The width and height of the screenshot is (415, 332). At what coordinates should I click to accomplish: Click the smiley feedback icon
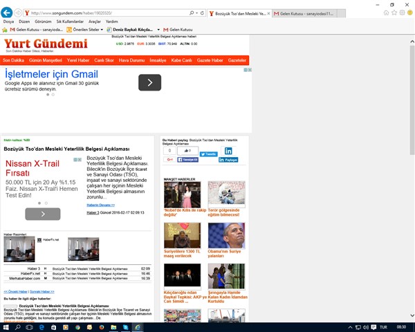[410, 12]
